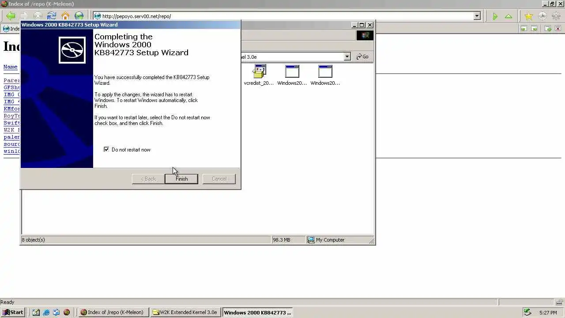The height and width of the screenshot is (318, 565).
Task: Open Bookmarks with the yellow star icon
Action: [x=528, y=16]
